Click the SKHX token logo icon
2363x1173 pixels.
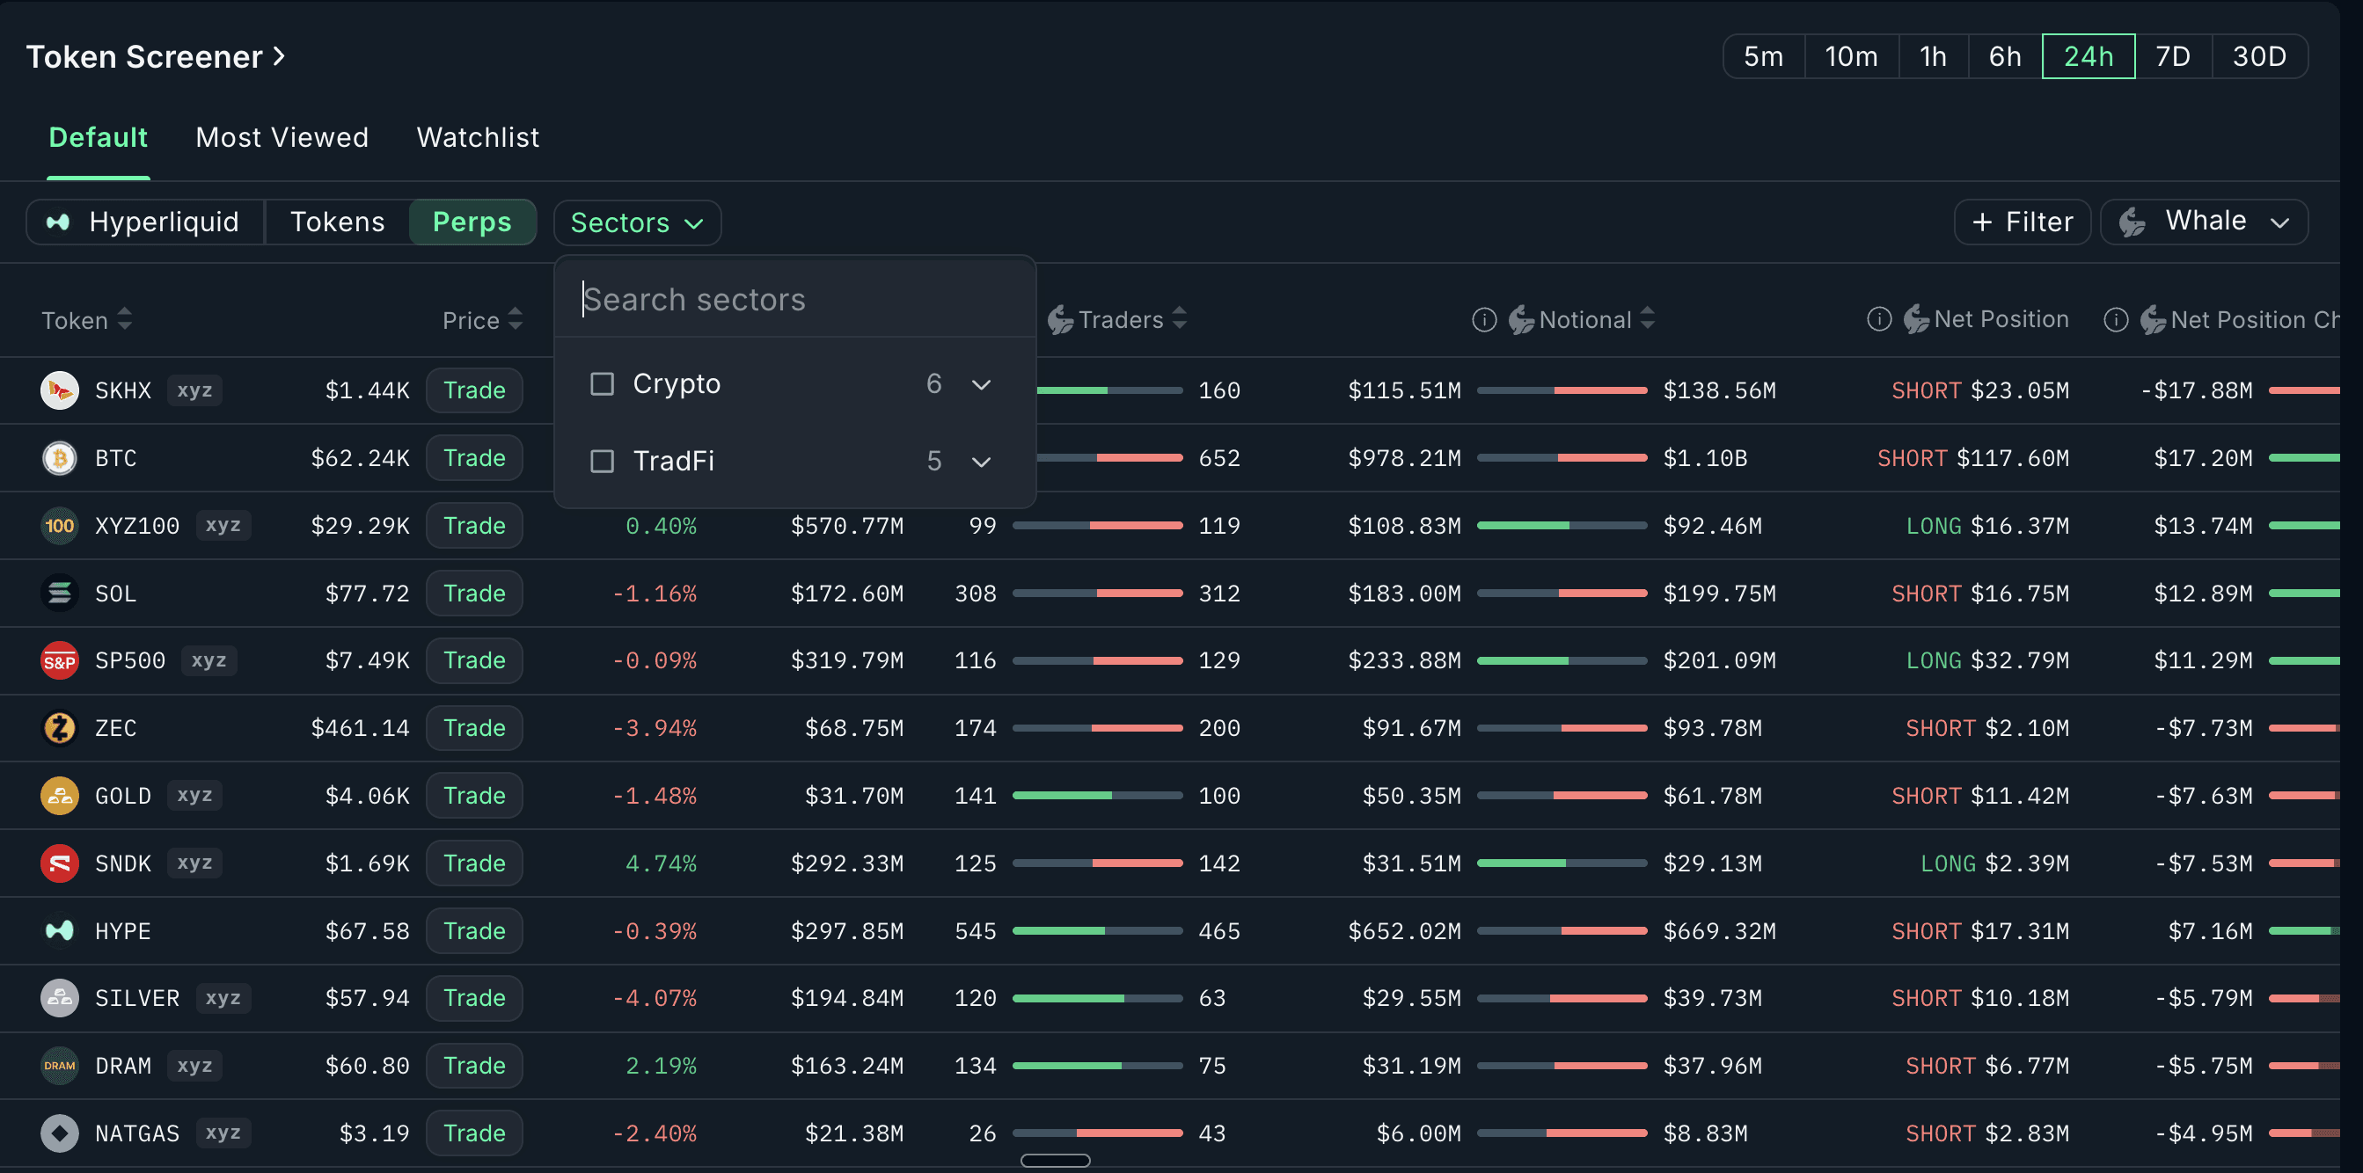[x=60, y=390]
